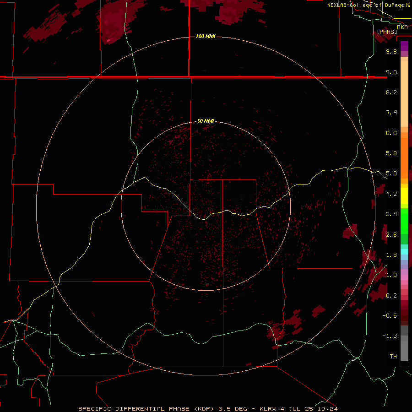This screenshot has width=412, height=412.
Task: Click the 8.2 scale value
Action: pos(391,92)
